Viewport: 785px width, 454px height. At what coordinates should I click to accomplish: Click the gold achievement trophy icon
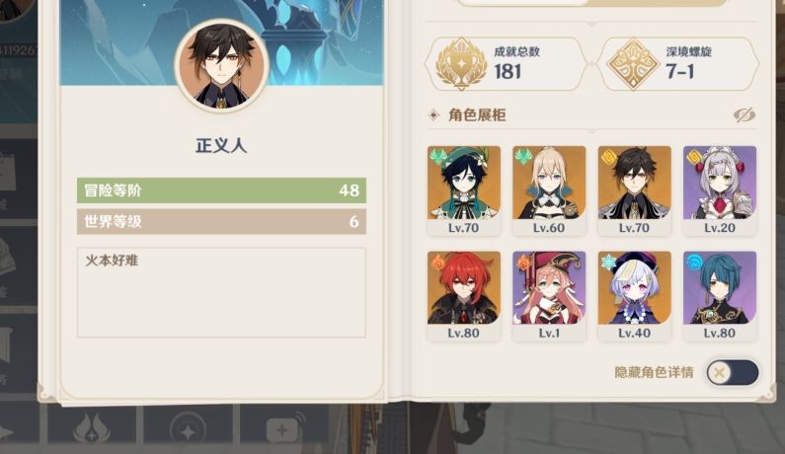[461, 63]
